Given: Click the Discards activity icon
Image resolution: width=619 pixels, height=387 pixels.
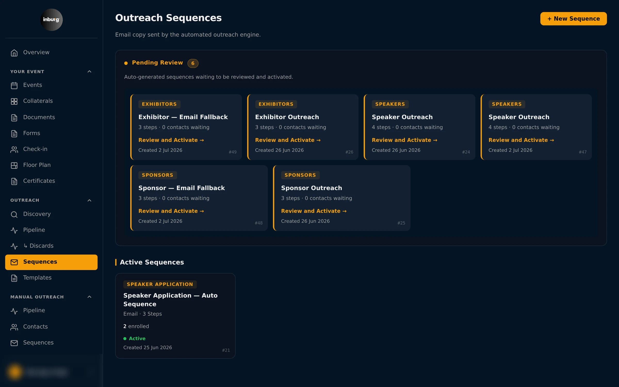Looking at the screenshot, I should point(14,246).
